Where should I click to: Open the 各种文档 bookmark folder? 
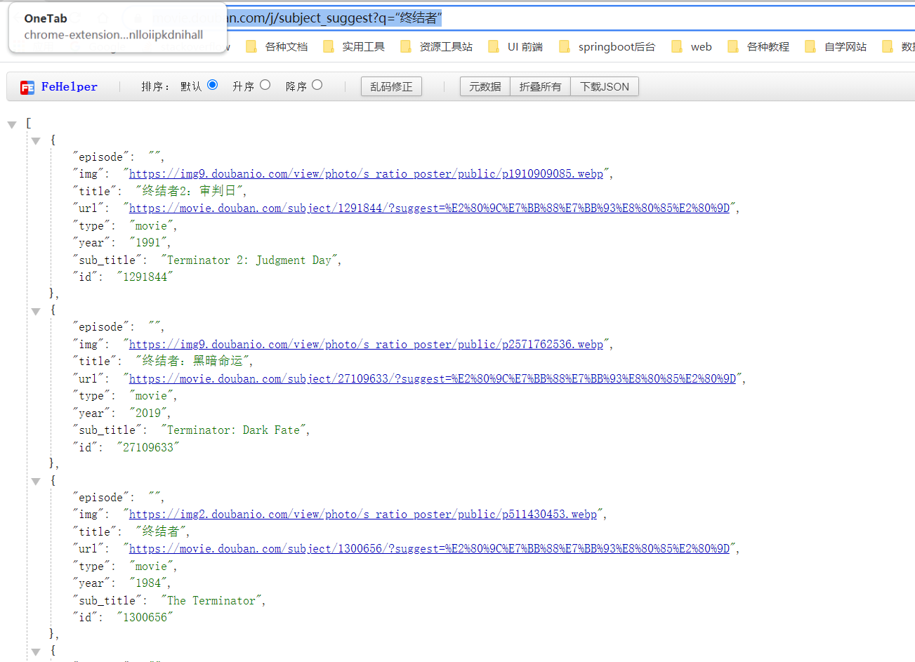pyautogui.click(x=277, y=47)
